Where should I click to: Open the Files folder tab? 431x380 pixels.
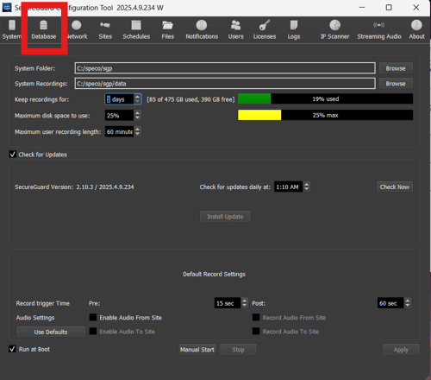coord(167,29)
